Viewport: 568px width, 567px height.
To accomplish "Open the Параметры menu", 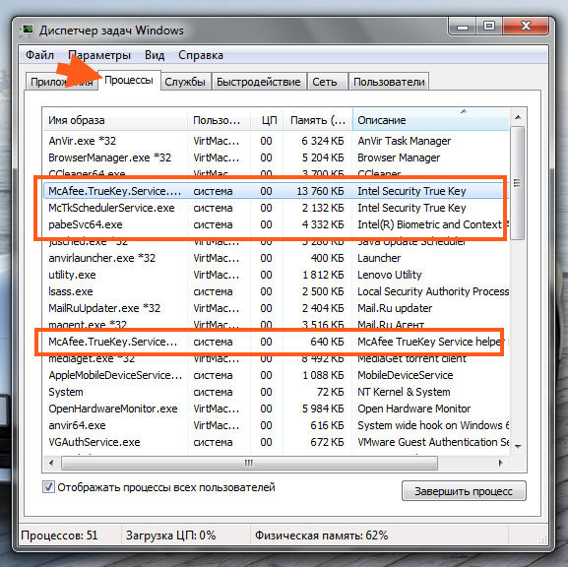I will [99, 55].
